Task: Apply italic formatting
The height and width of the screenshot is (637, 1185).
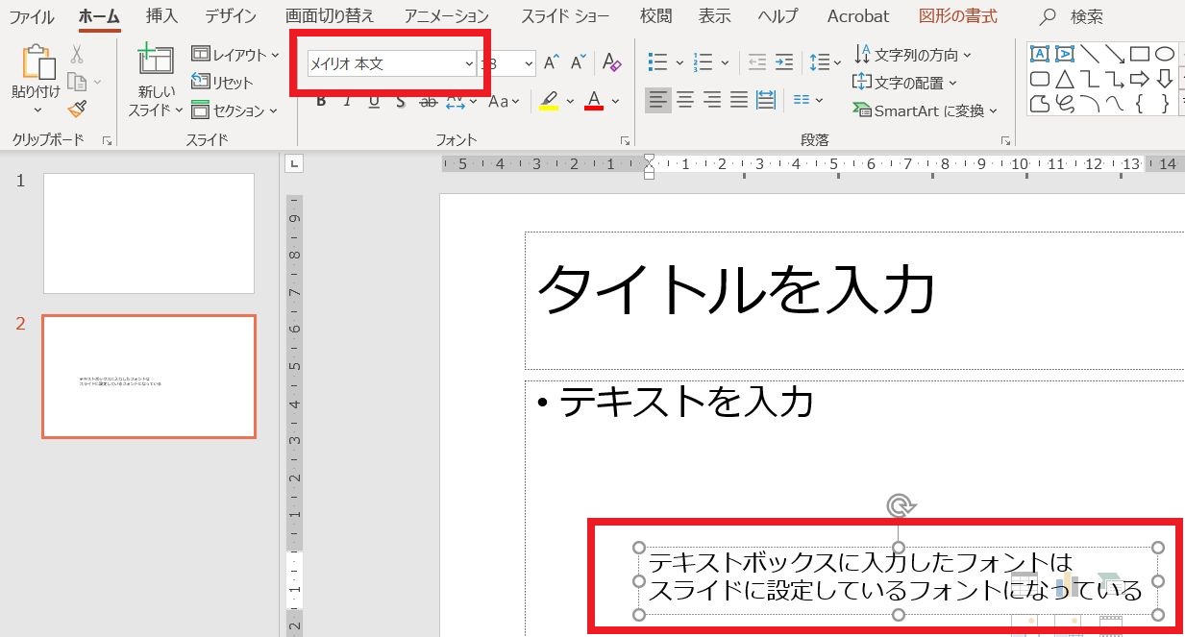Action: 347,99
